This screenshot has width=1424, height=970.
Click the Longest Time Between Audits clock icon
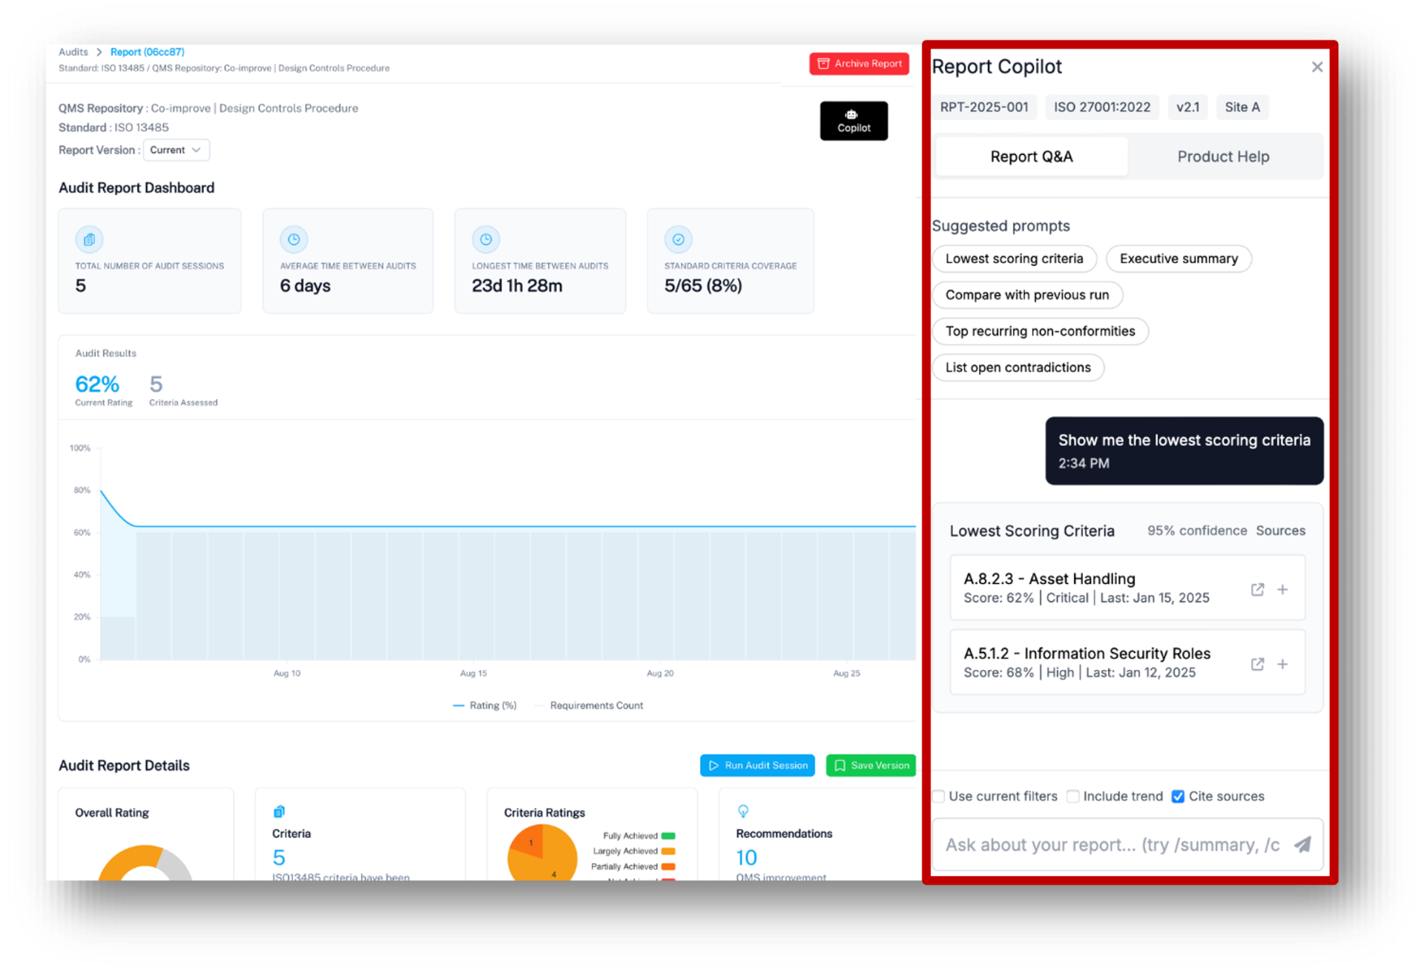(x=486, y=239)
